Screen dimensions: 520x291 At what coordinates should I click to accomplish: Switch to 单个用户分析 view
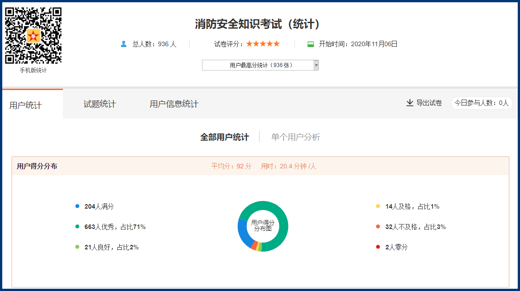(x=295, y=137)
